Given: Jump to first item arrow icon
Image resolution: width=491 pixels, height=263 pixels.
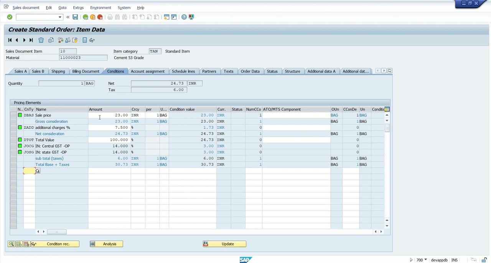Looking at the screenshot, I should click(x=10, y=40).
